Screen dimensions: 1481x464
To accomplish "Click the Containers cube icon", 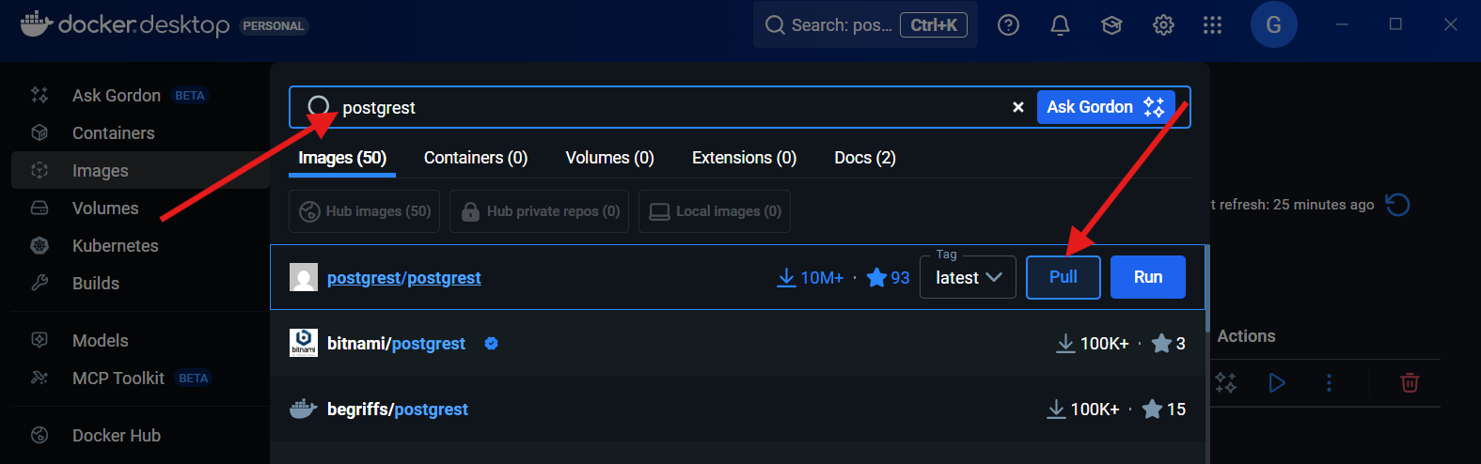I will pos(39,132).
